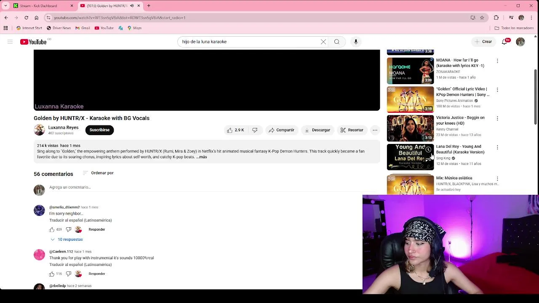Open more actions ellipsis under video
The image size is (539, 303).
coord(375,130)
